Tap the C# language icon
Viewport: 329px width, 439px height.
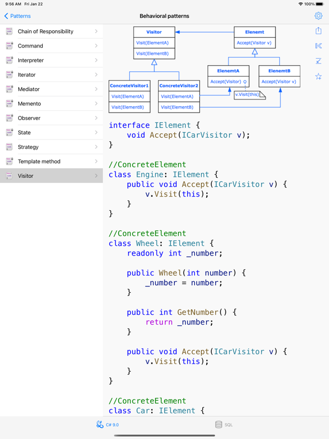(x=100, y=425)
